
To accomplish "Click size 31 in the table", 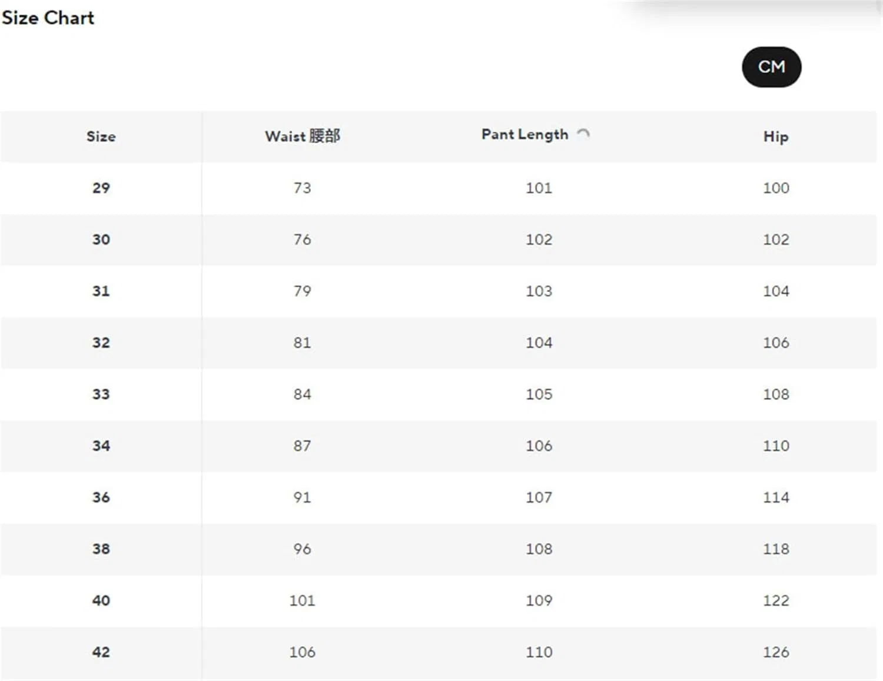I will 101,291.
